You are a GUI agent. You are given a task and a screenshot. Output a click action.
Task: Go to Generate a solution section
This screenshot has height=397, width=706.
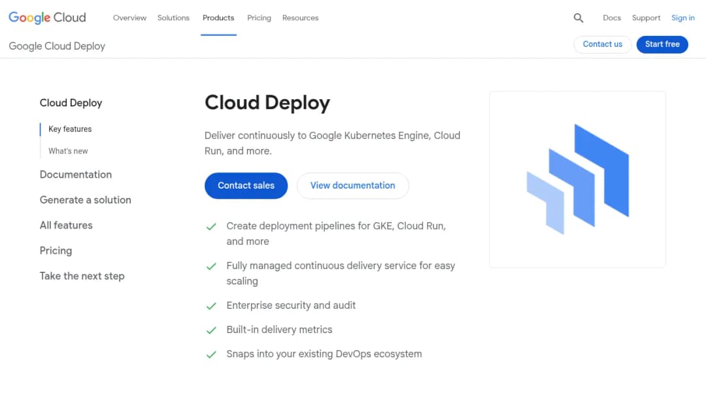86,200
